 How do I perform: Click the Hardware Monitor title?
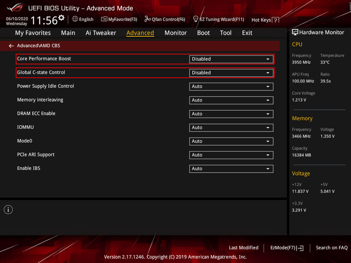(x=322, y=33)
